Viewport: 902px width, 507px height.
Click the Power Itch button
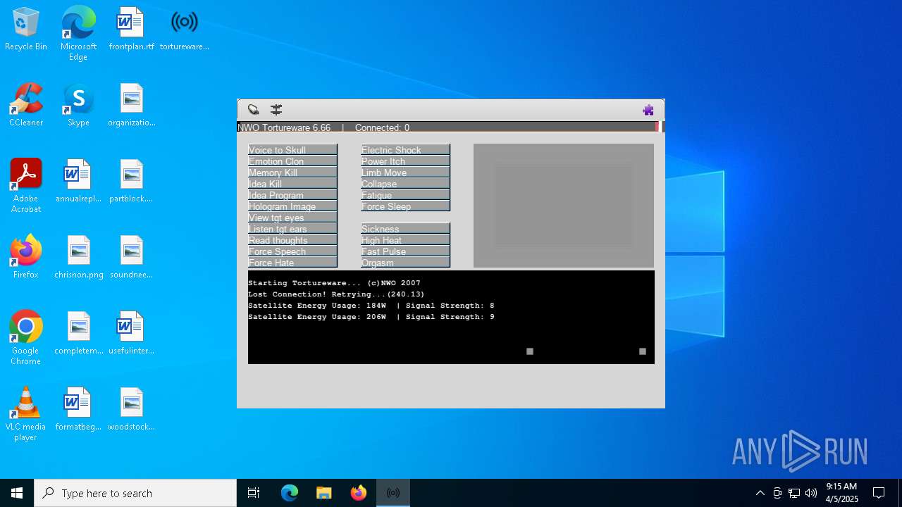pos(405,161)
